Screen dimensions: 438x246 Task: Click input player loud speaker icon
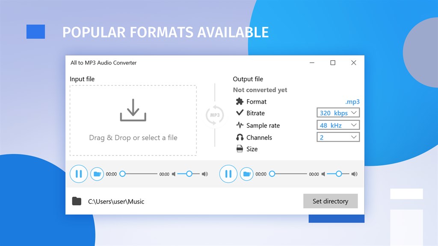205,174
